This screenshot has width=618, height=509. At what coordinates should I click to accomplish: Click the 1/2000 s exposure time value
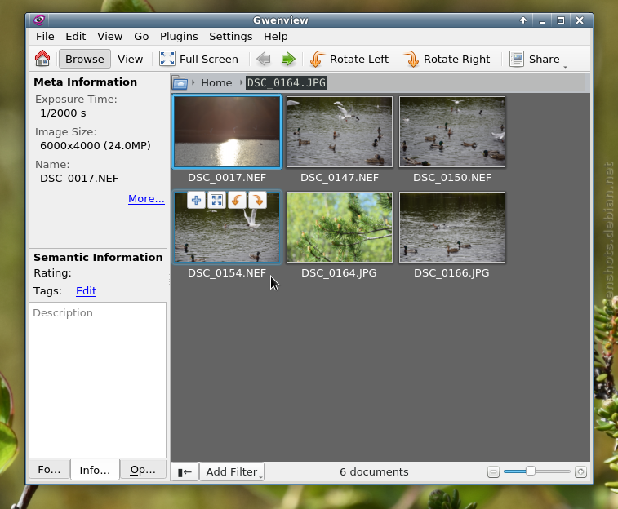(x=63, y=113)
